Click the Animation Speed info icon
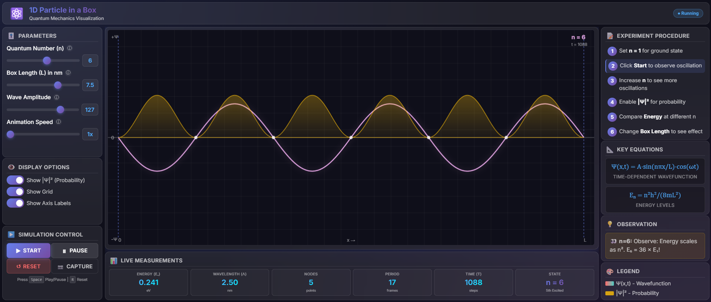The height and width of the screenshot is (302, 711). pyautogui.click(x=59, y=122)
